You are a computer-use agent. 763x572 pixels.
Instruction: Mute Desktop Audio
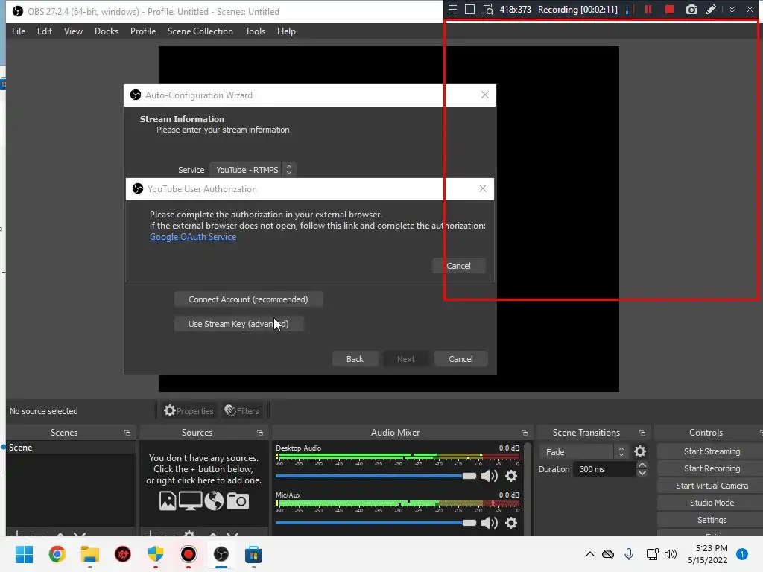[x=489, y=476]
